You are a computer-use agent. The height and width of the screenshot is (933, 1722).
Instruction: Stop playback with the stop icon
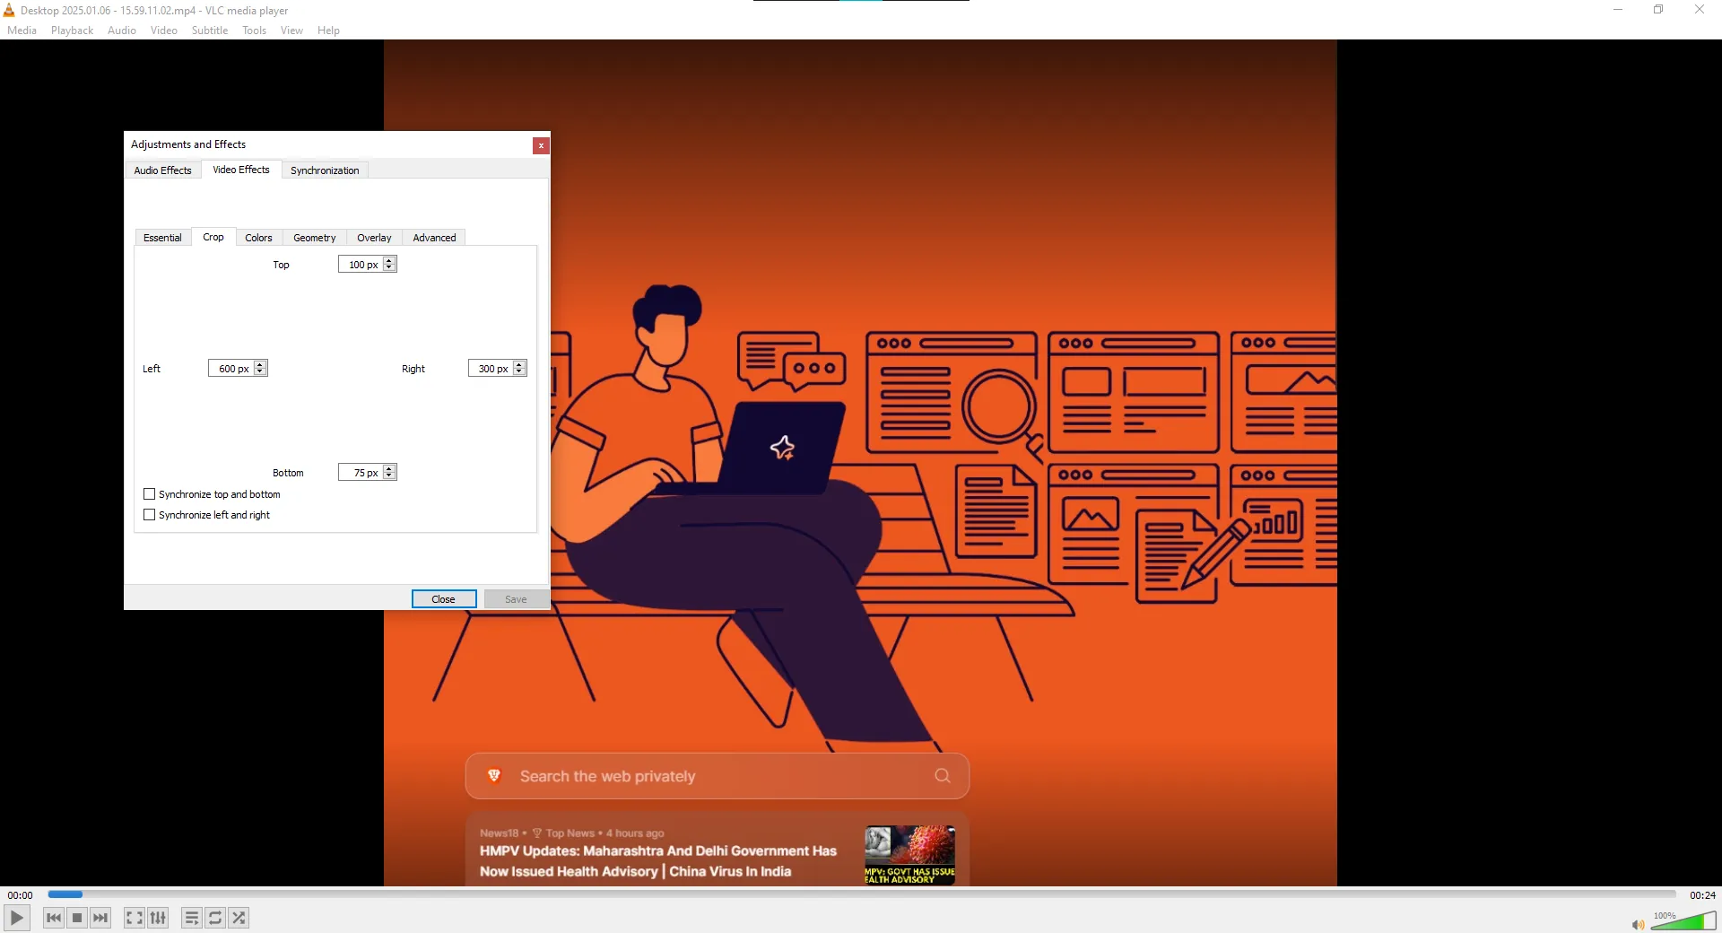click(x=77, y=918)
